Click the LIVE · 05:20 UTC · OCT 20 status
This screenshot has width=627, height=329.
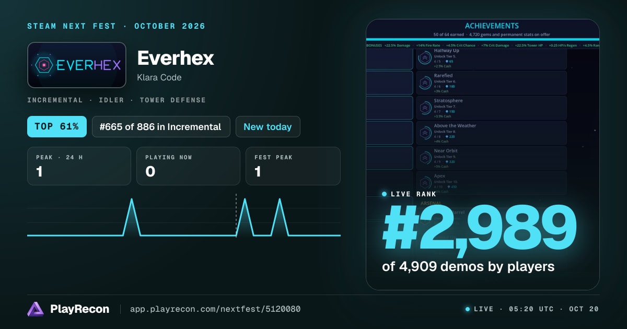532,309
